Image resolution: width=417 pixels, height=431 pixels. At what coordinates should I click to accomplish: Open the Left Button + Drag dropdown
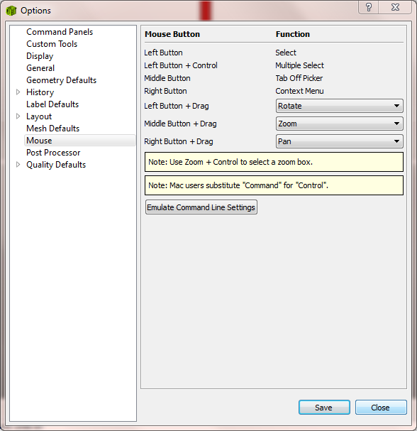click(x=339, y=106)
